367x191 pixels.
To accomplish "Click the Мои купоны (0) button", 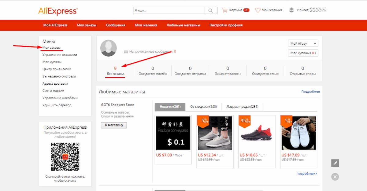I will click(x=303, y=53).
